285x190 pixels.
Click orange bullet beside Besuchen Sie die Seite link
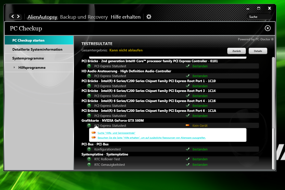[x=93, y=137]
